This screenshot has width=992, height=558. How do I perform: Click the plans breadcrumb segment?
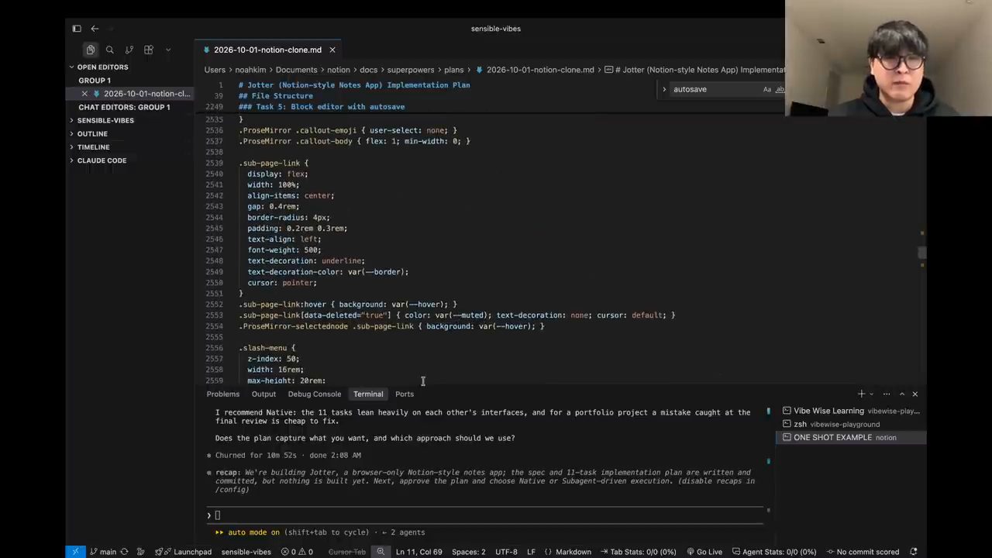coord(453,70)
